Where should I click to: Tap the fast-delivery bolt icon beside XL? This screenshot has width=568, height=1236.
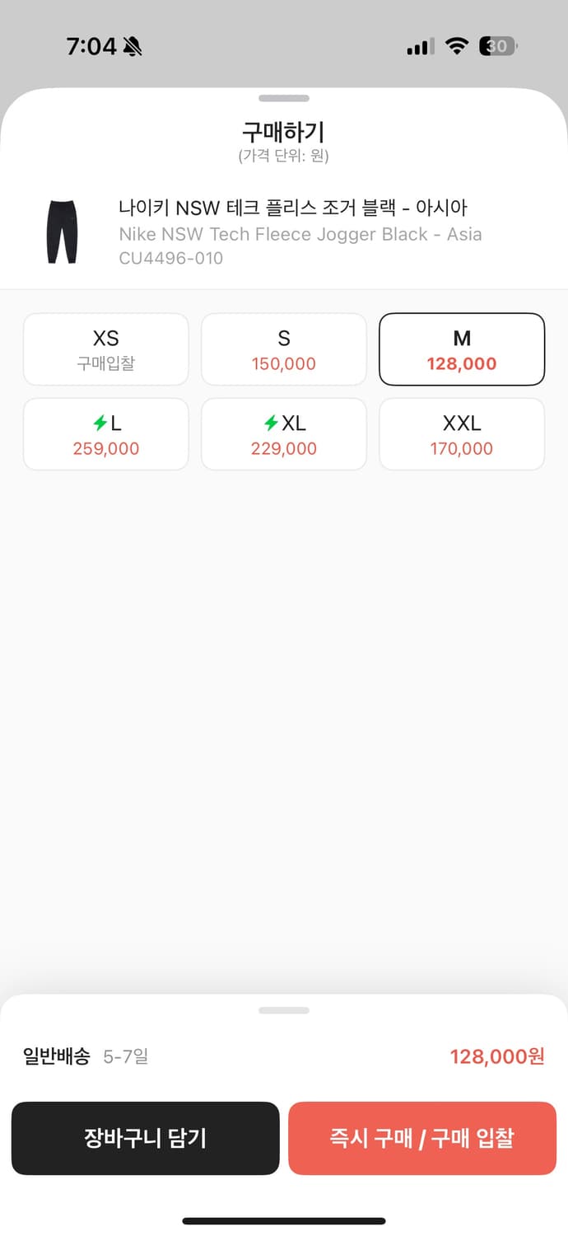(271, 424)
